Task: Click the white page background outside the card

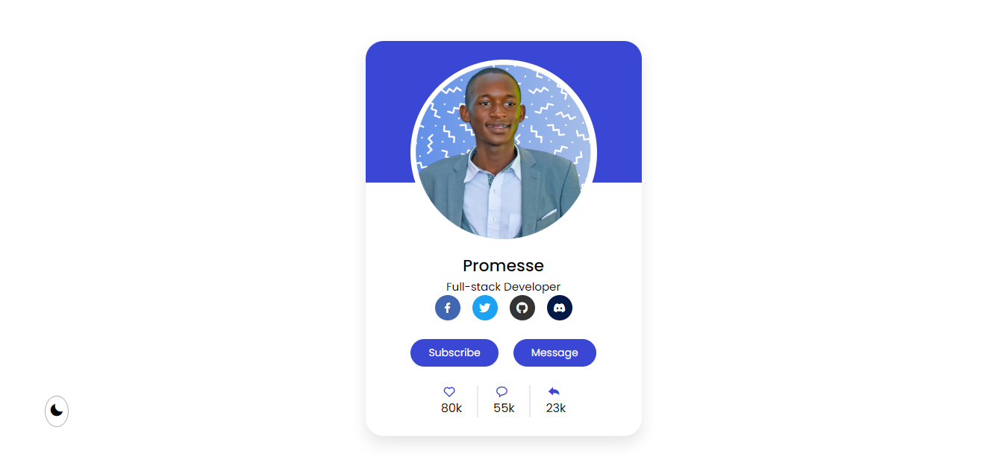Action: point(821,224)
